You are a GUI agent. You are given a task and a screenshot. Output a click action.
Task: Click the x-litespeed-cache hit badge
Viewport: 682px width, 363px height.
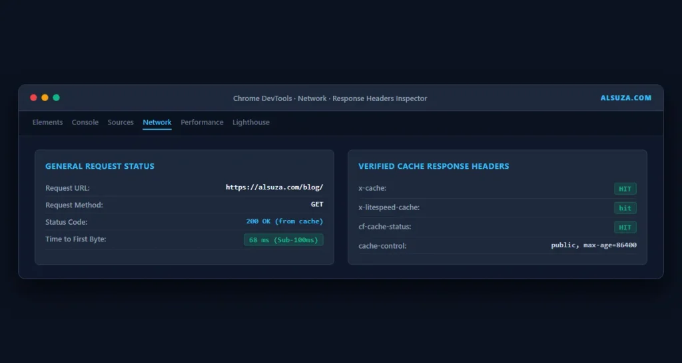pos(625,208)
